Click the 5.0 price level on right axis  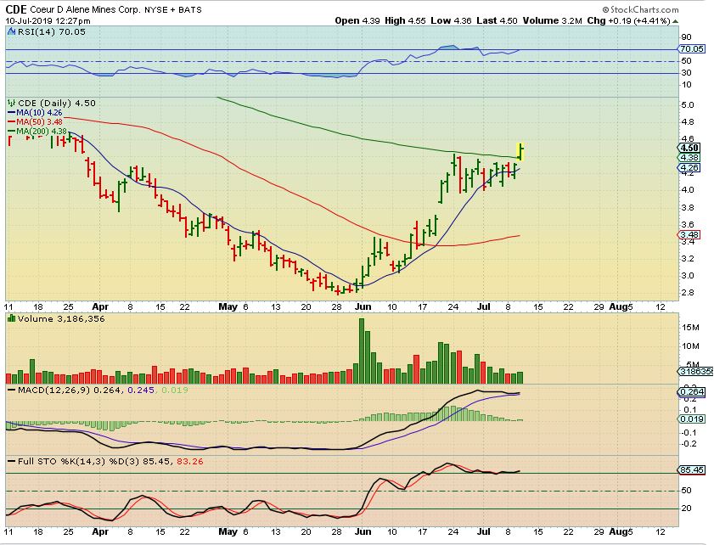[688, 105]
